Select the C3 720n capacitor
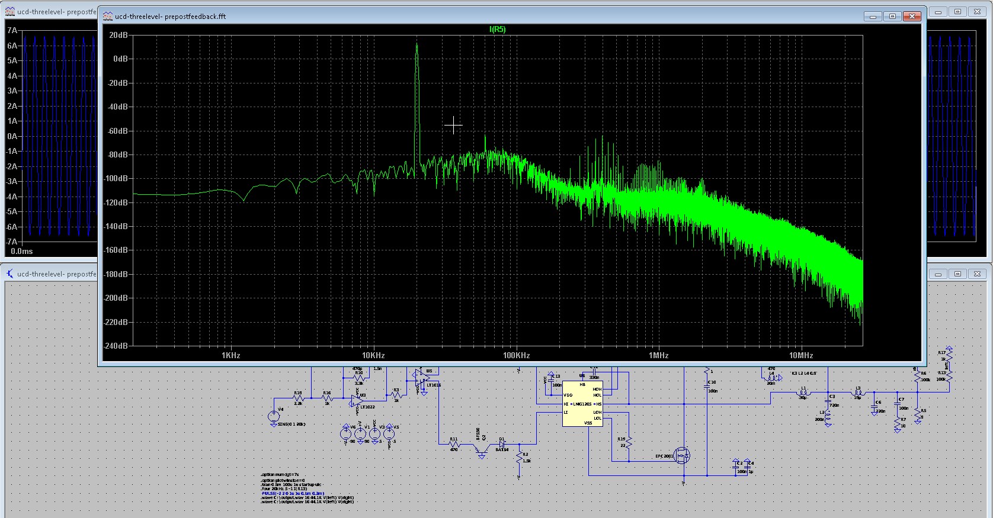The image size is (993, 518). click(x=828, y=401)
